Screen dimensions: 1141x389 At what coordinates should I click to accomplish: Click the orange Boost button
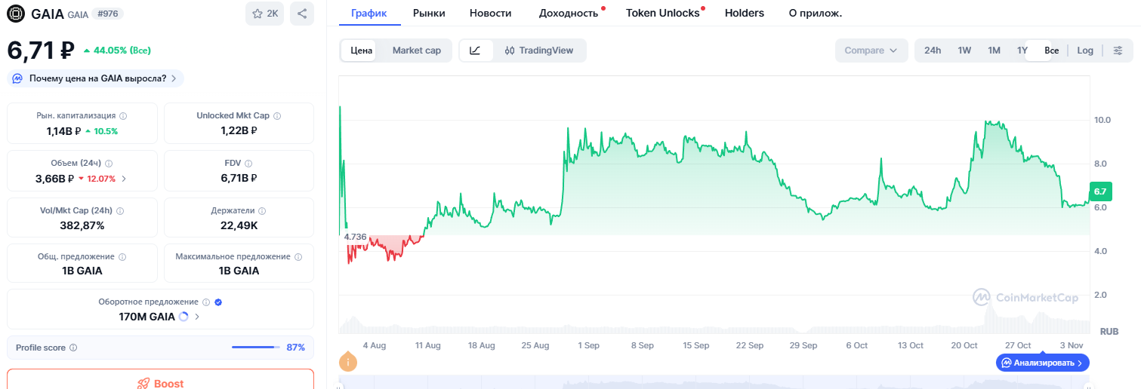click(x=160, y=382)
